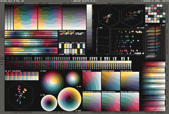Click the left RGB-colorspace cube plot
Viewport: 169px width, 114px height.
tap(108, 16)
